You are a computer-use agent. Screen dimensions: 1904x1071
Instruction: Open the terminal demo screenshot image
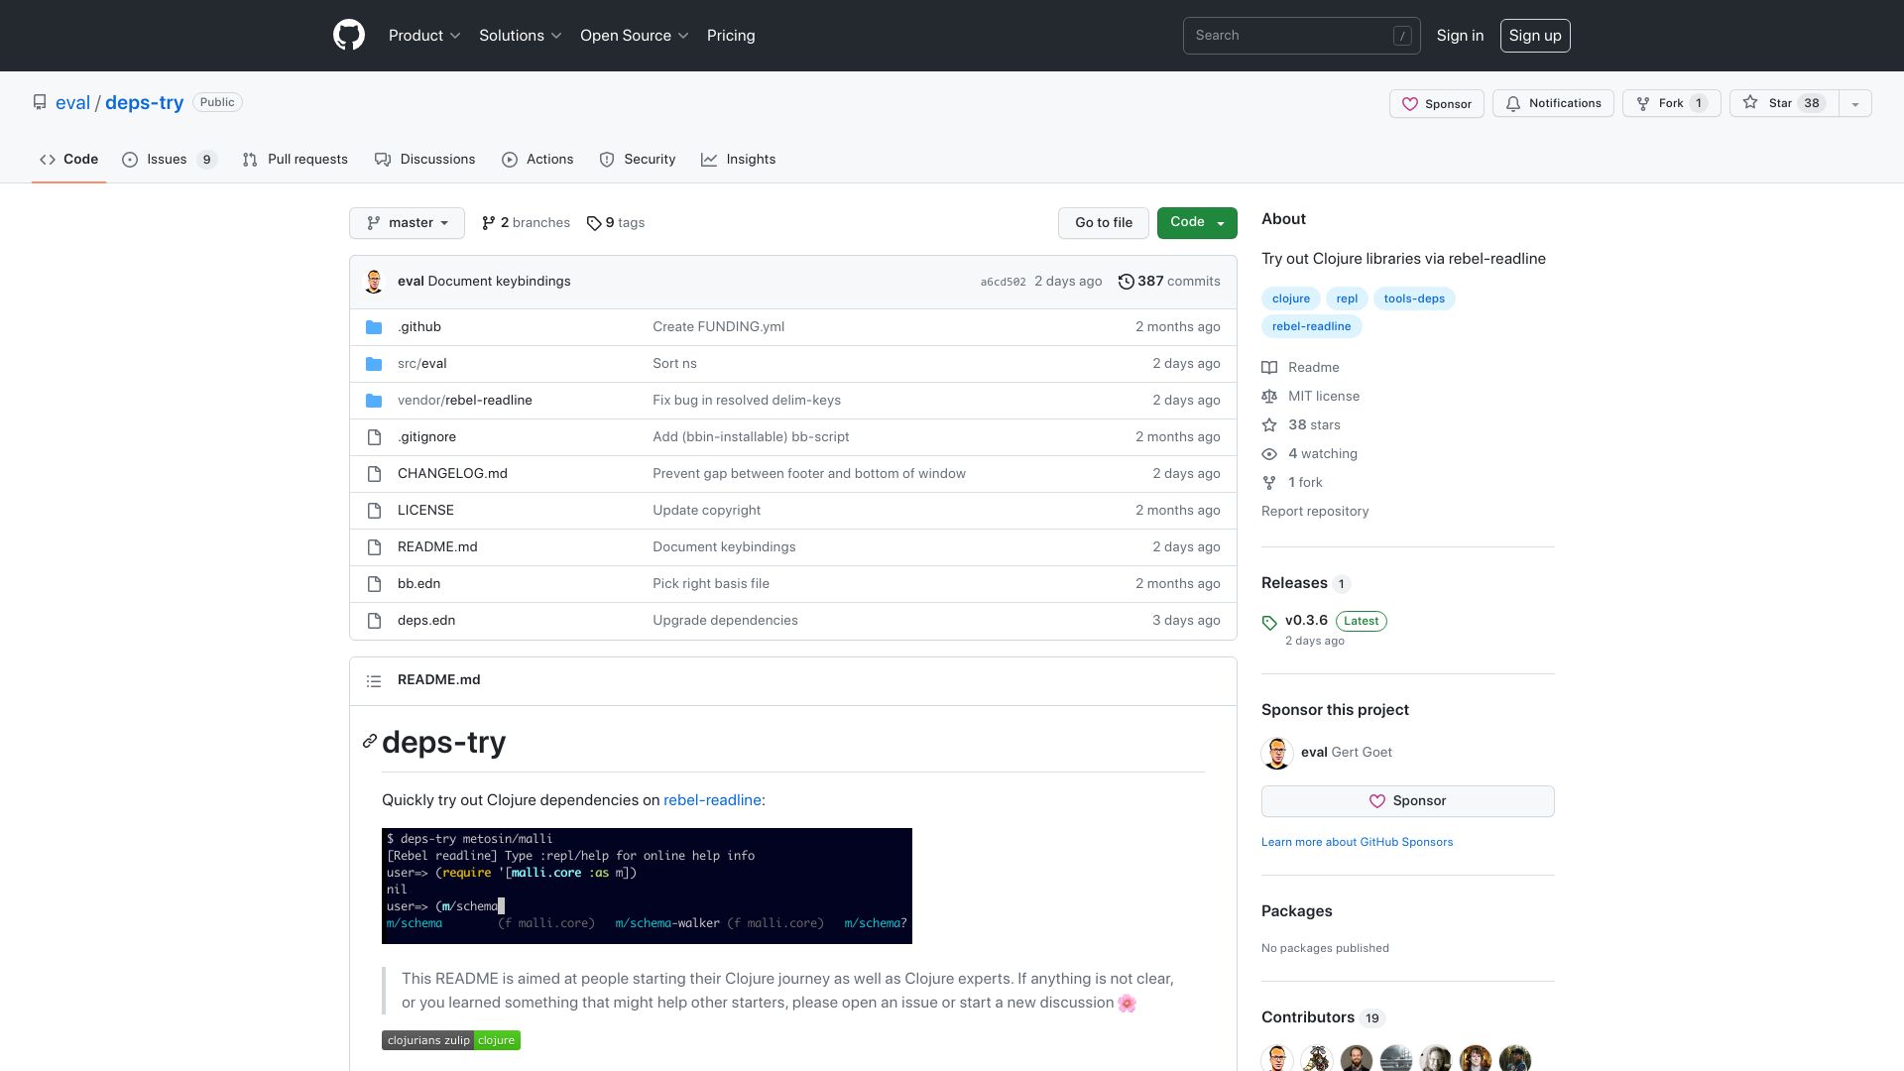[647, 887]
